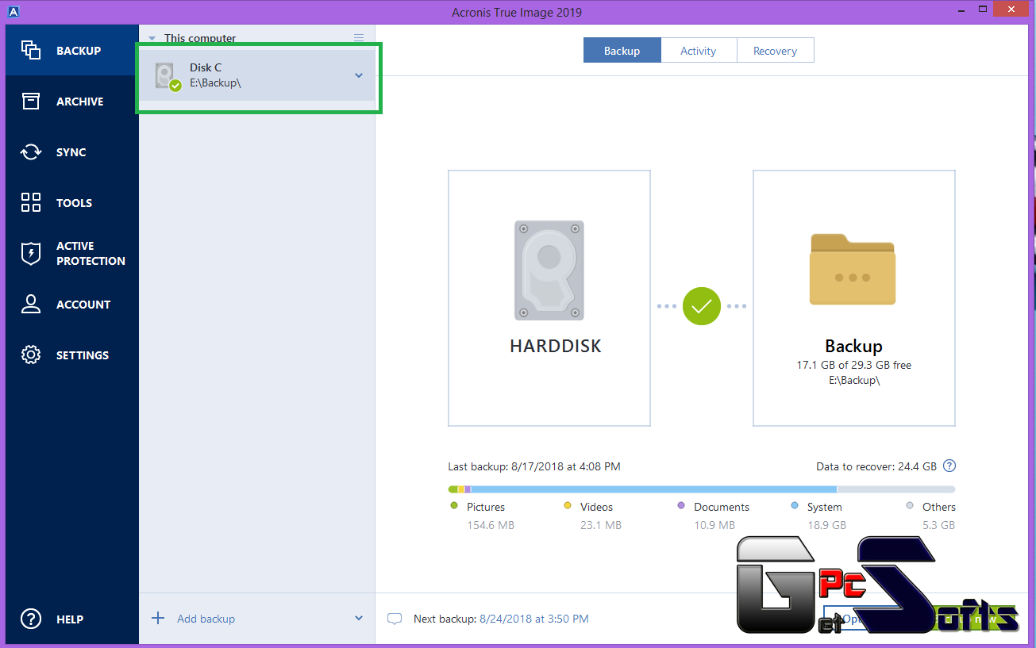The image size is (1036, 648).
Task: Click the 10.9 MB Documents size value
Action: point(714,525)
